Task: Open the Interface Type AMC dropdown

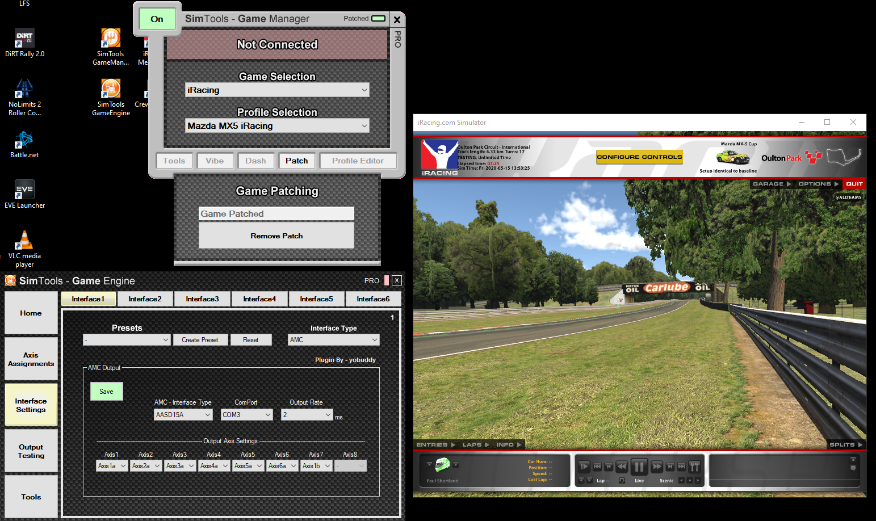Action: point(334,339)
